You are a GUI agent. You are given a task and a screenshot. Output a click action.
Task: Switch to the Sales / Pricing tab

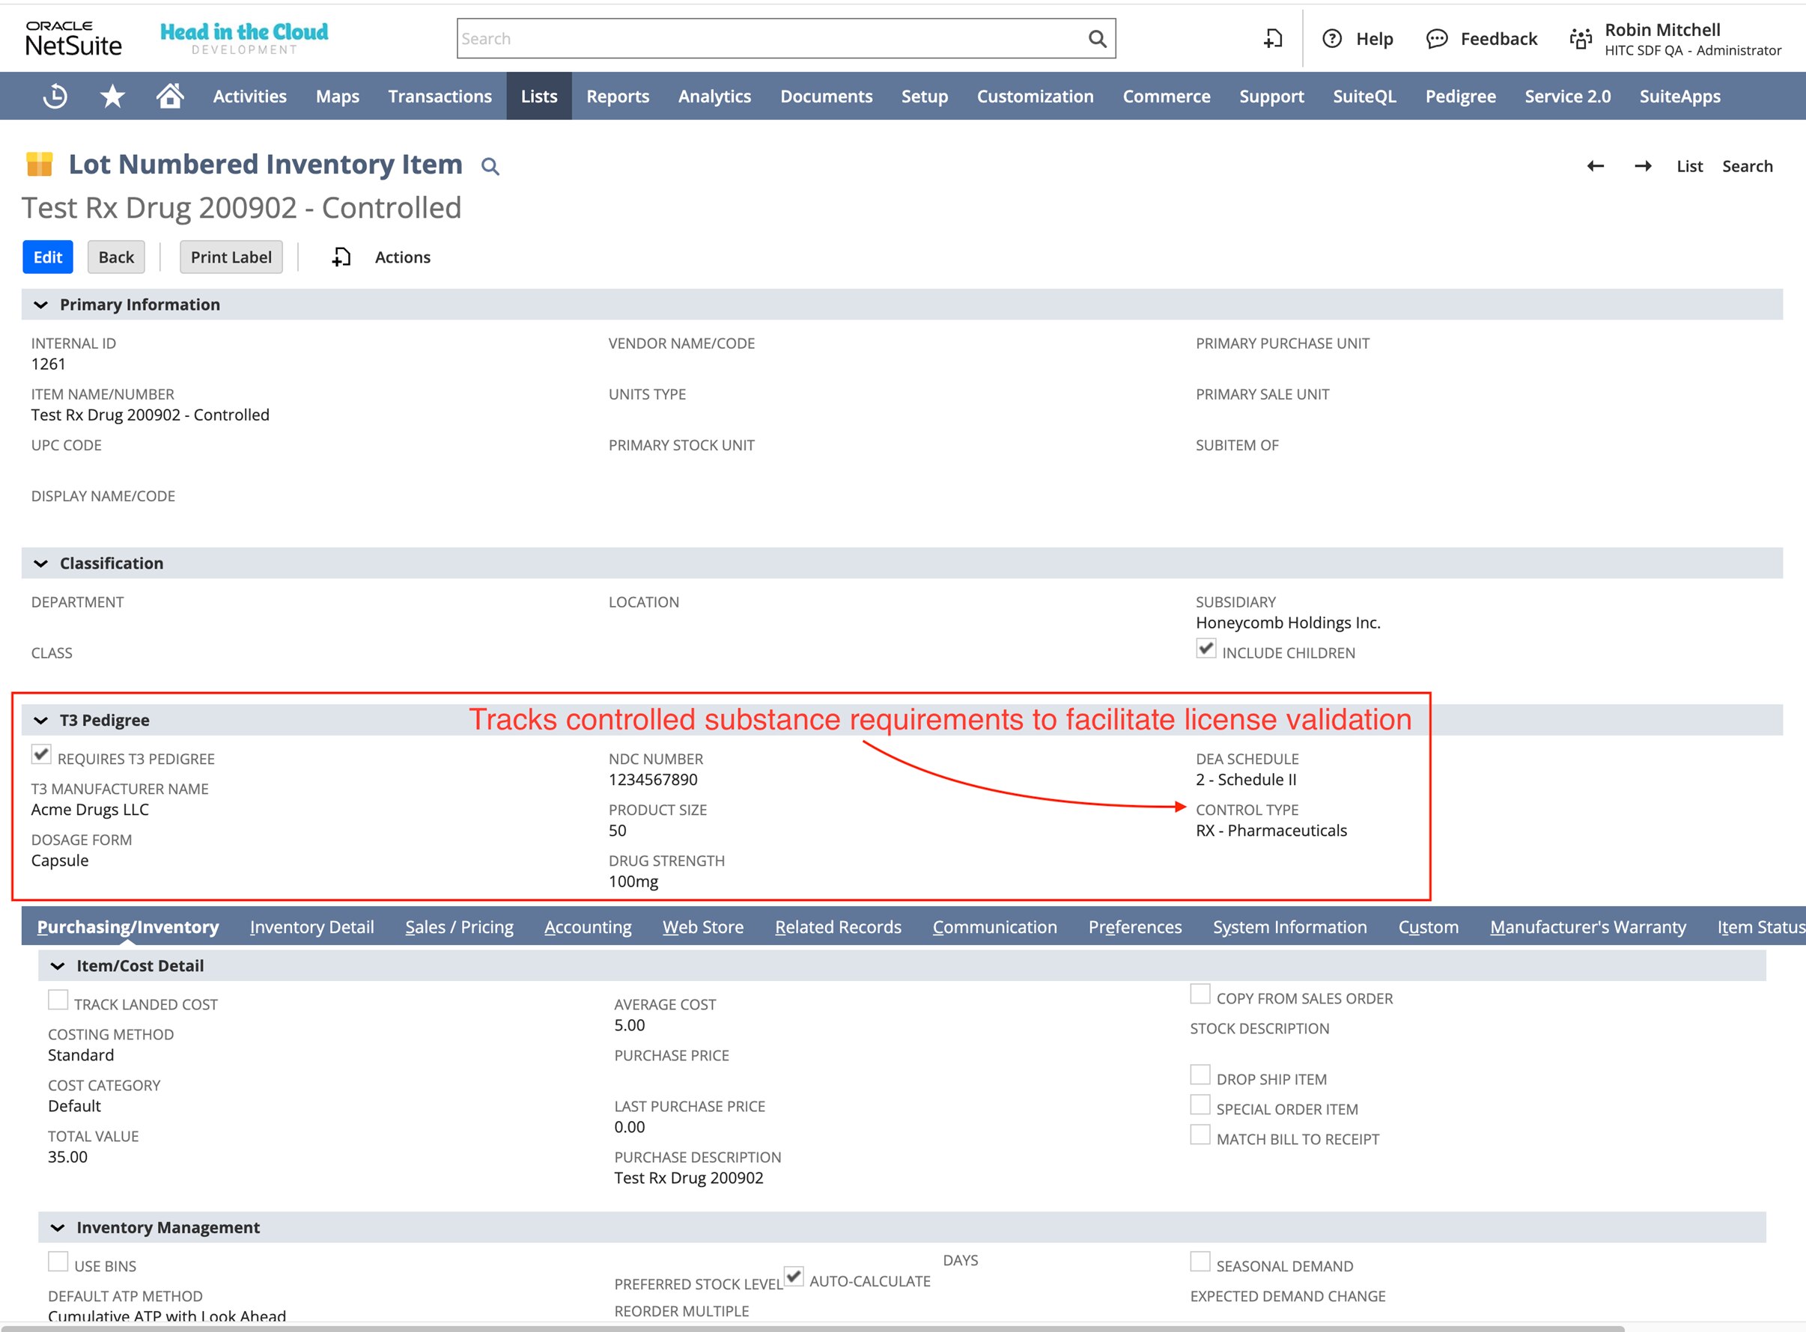[459, 927]
